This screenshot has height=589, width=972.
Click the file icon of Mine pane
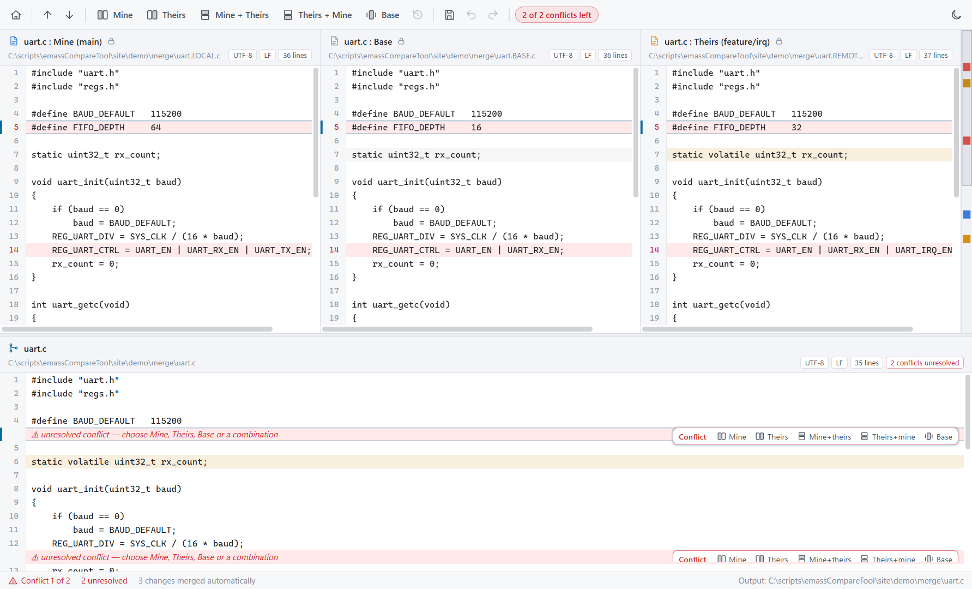pyautogui.click(x=14, y=41)
